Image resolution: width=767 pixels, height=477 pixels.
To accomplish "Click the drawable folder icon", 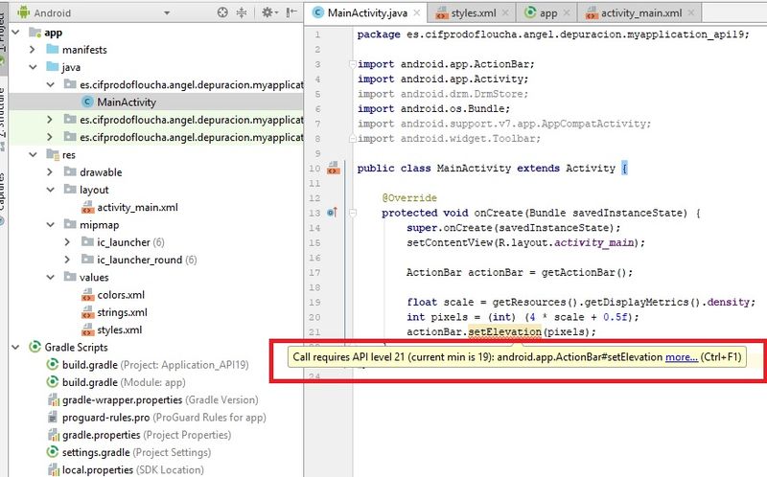I will coord(70,171).
